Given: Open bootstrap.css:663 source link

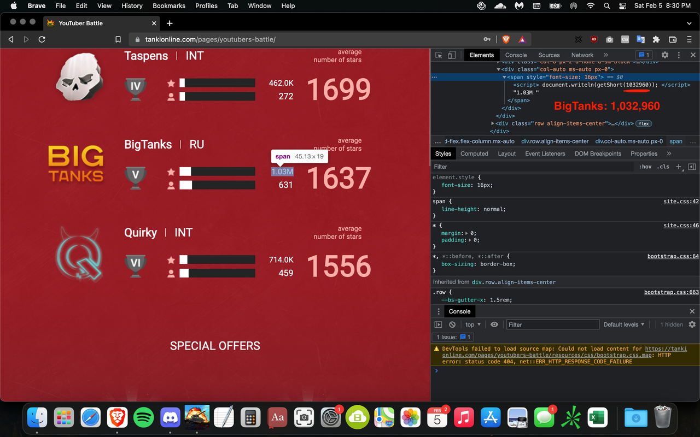Looking at the screenshot, I should (672, 292).
